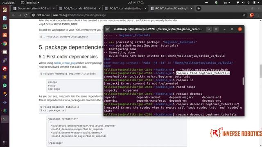Open terminal hamburger menu
This screenshot has width=262, height=147.
pyautogui.click(x=216, y=29)
